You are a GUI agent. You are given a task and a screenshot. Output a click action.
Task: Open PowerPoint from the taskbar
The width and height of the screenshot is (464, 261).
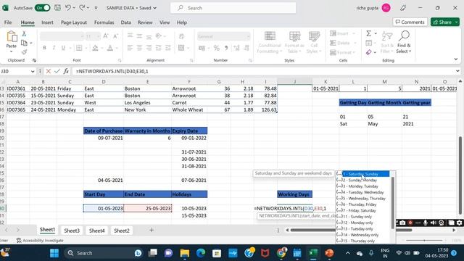point(329,253)
